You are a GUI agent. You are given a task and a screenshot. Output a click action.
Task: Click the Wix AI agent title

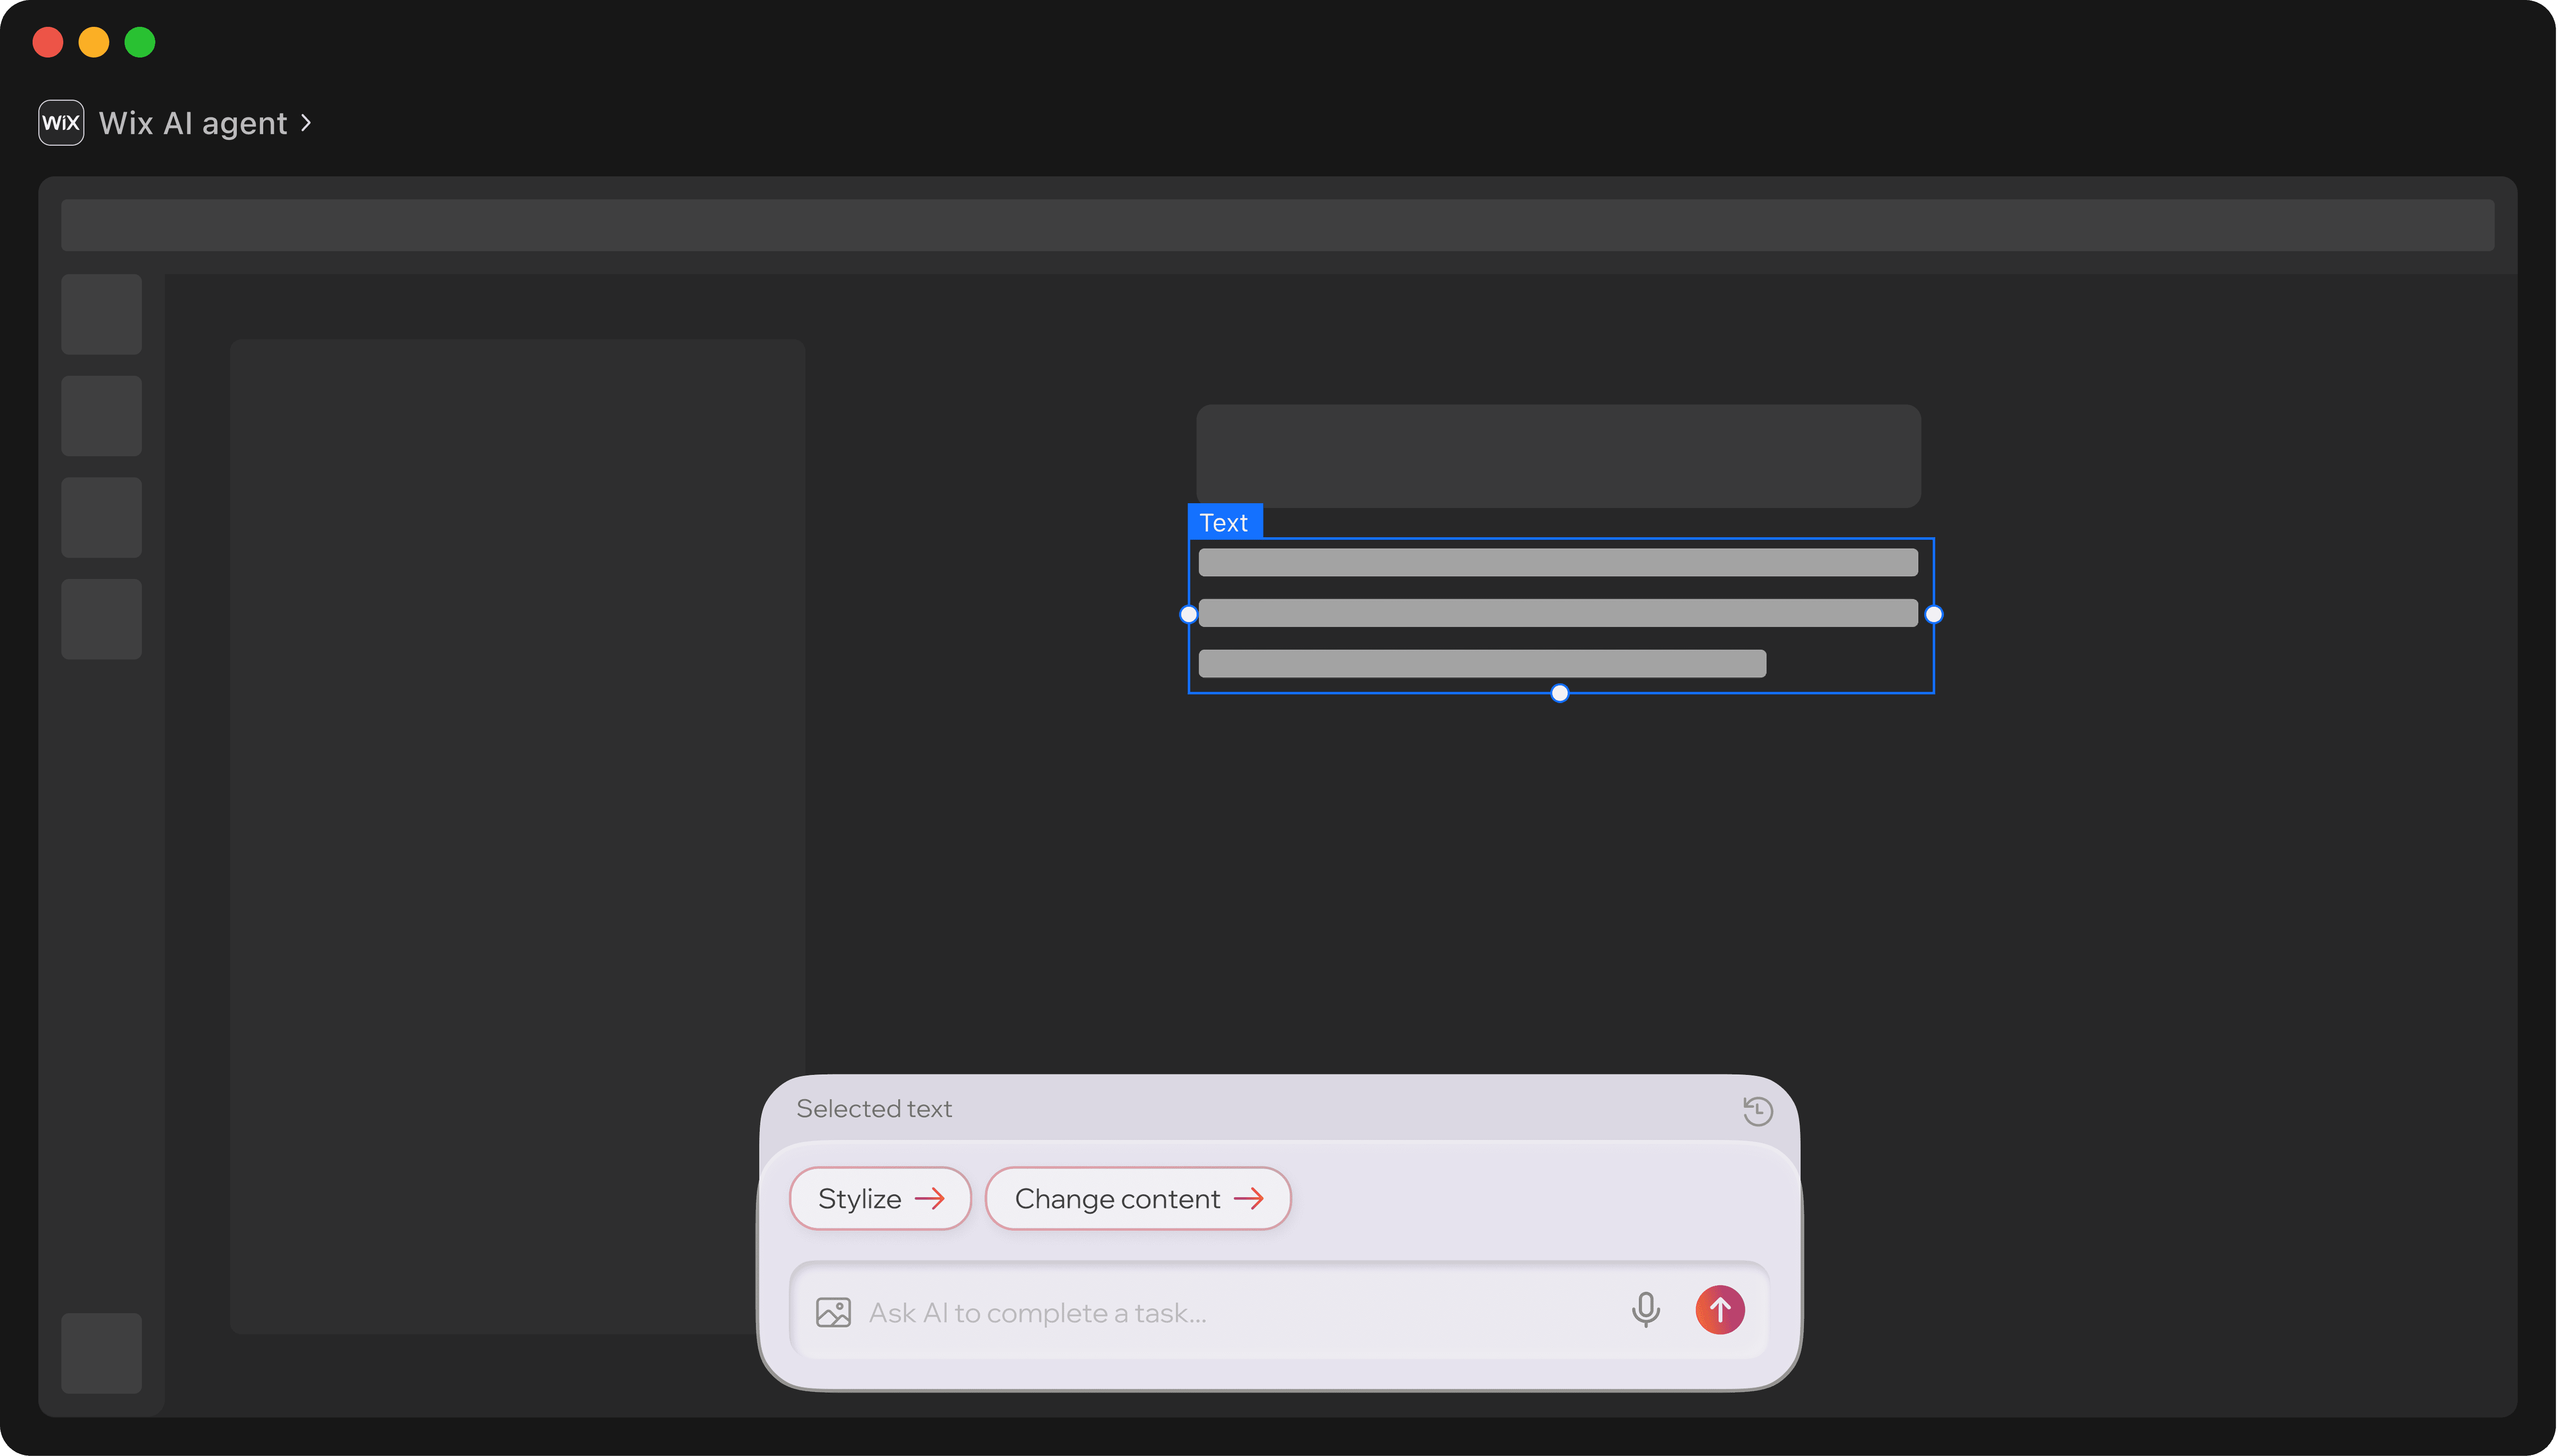pyautogui.click(x=193, y=123)
